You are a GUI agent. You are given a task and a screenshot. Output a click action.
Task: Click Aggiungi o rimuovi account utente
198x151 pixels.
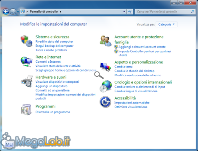142,47
